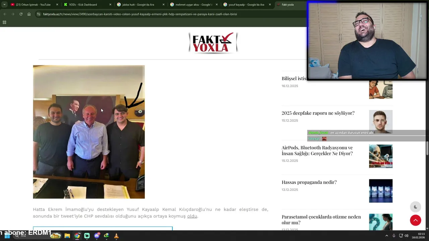
Task: Open the Bilişsel article cartoon thumbnail
Action: tap(381, 89)
